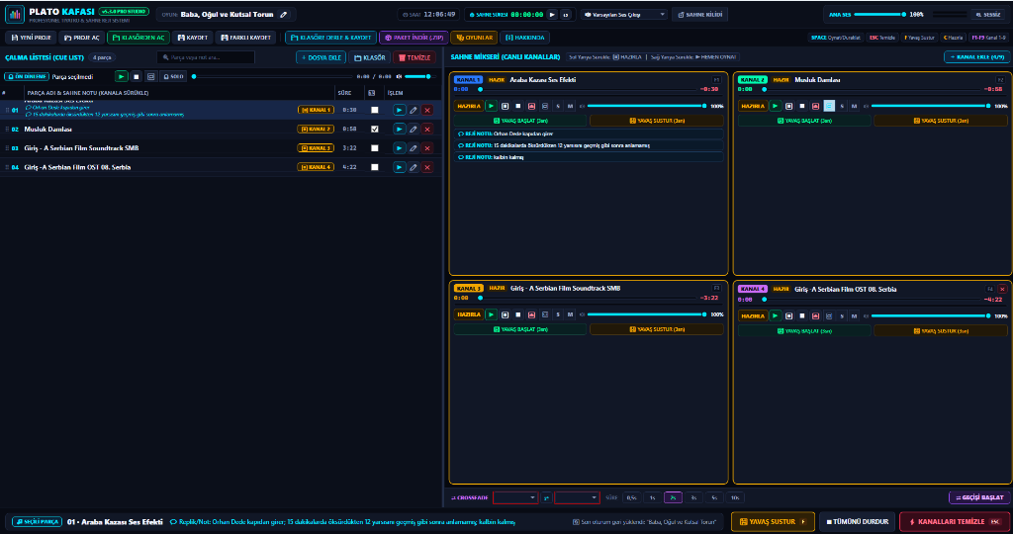Tick checkbox for cue 04 OST 08. Serbia
This screenshot has height=534, width=1013.
tap(375, 167)
